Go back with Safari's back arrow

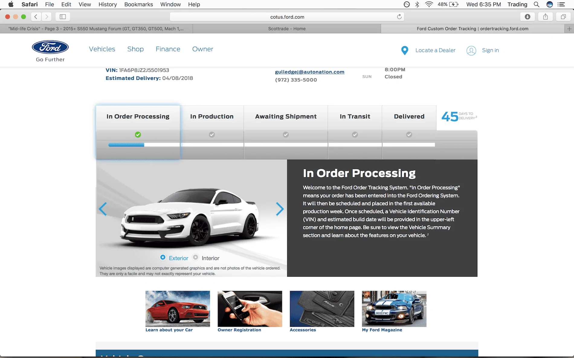coord(36,17)
